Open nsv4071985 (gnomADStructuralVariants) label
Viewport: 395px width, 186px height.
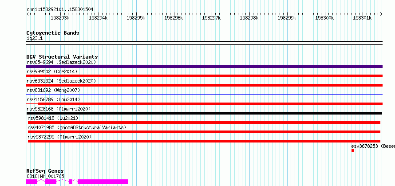click(x=77, y=127)
